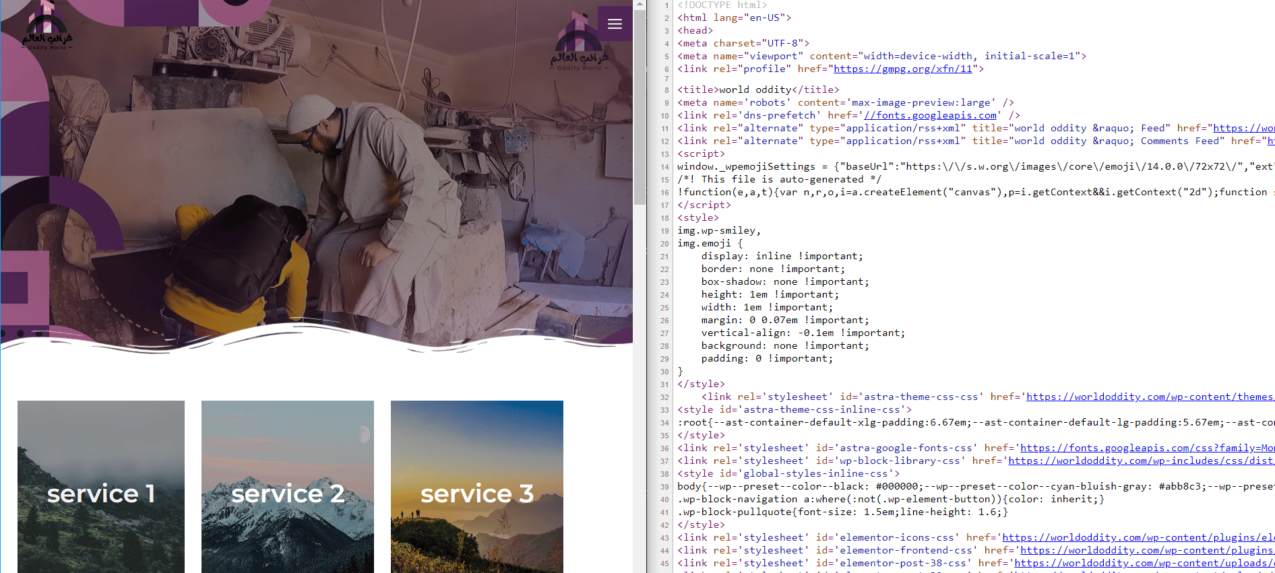The image size is (1275, 573).
Task: Open the hamburger menu on webpage
Action: [x=615, y=24]
